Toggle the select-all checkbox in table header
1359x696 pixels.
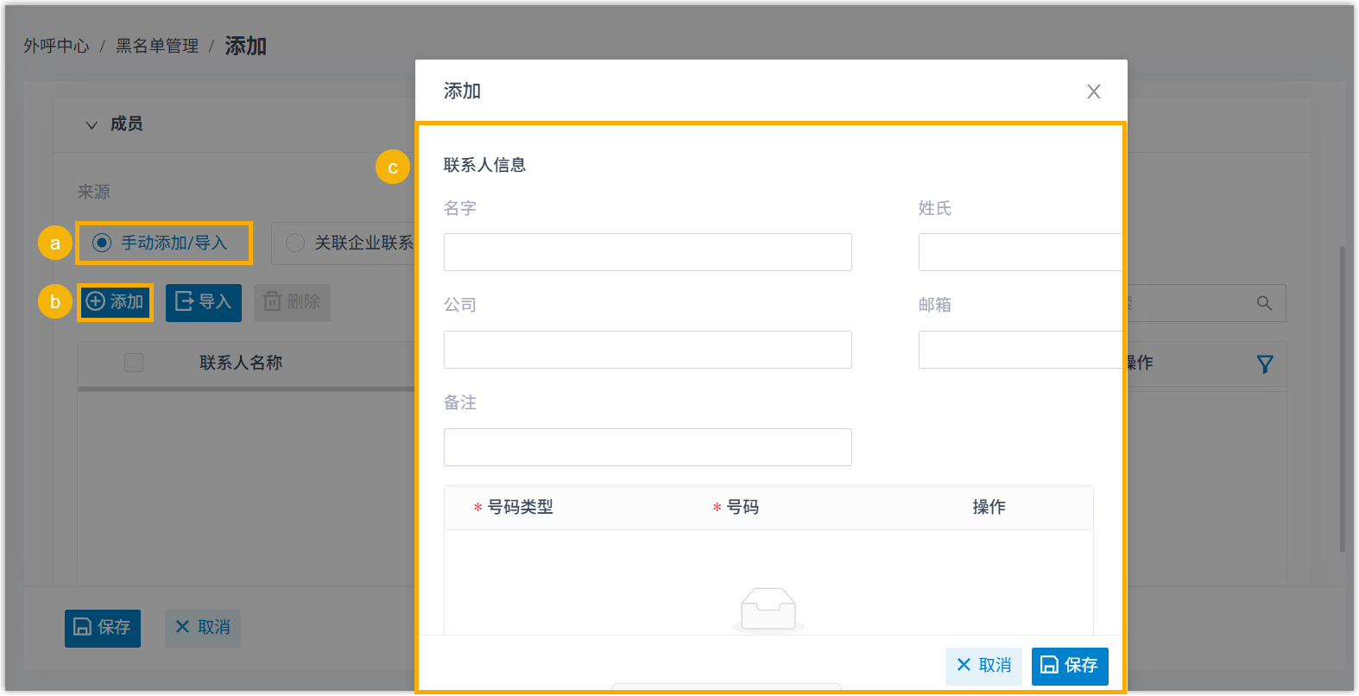134,363
